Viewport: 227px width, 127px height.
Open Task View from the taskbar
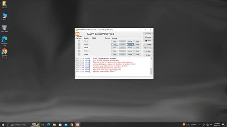pyautogui.click(x=43, y=125)
